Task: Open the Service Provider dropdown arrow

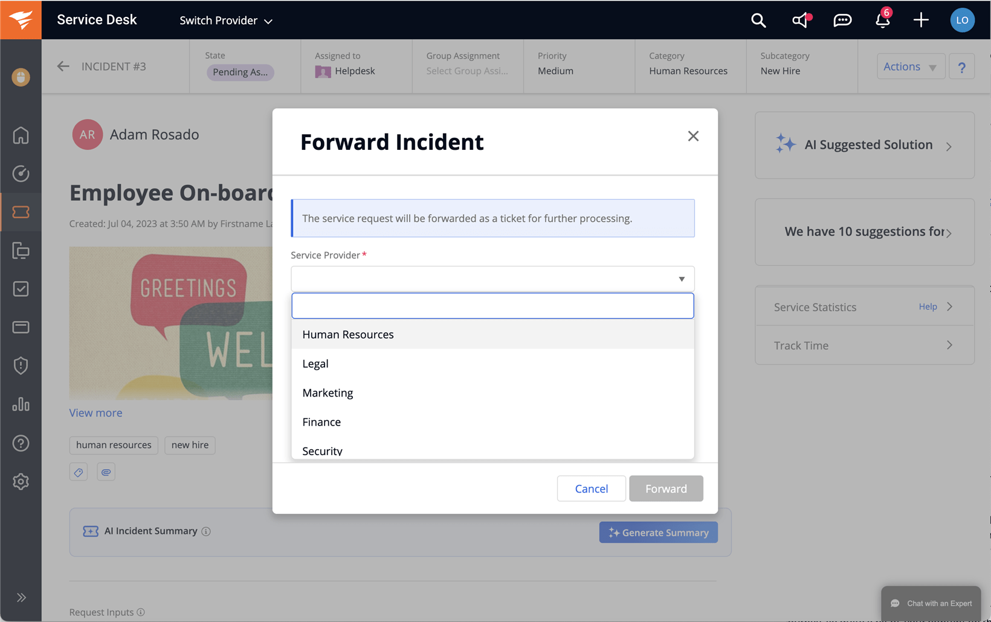Action: click(681, 279)
